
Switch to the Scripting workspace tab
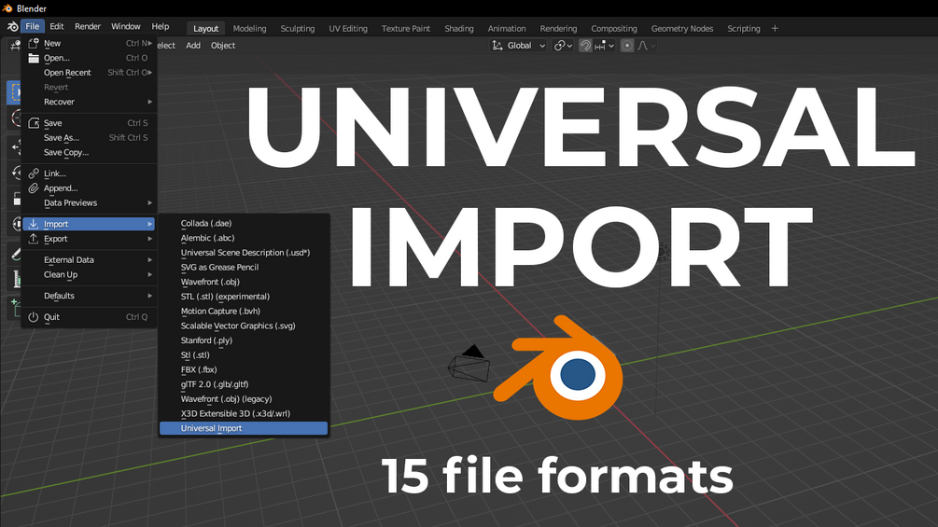tap(744, 29)
